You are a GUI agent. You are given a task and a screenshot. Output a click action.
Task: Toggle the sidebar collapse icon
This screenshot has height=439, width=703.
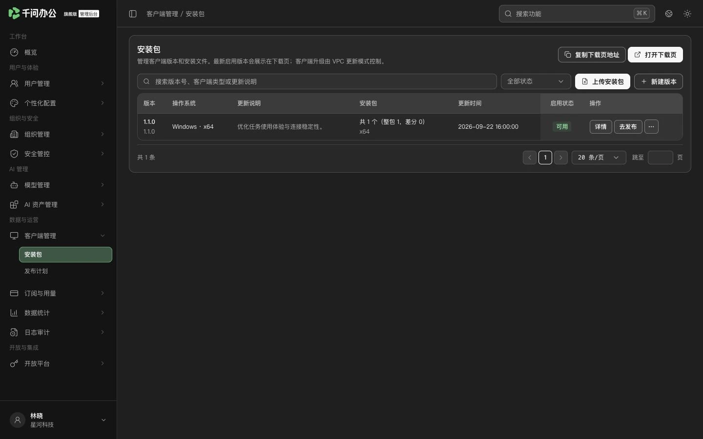click(133, 14)
